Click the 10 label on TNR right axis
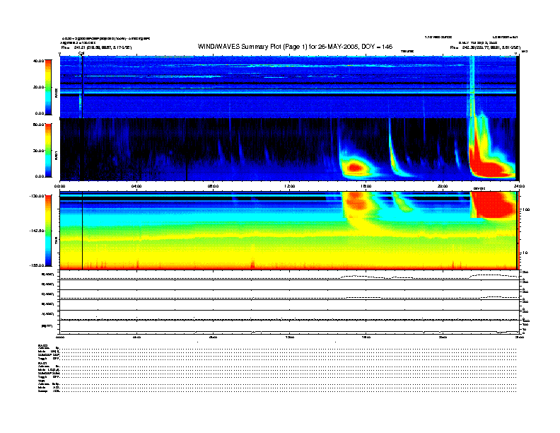 [x=525, y=253]
